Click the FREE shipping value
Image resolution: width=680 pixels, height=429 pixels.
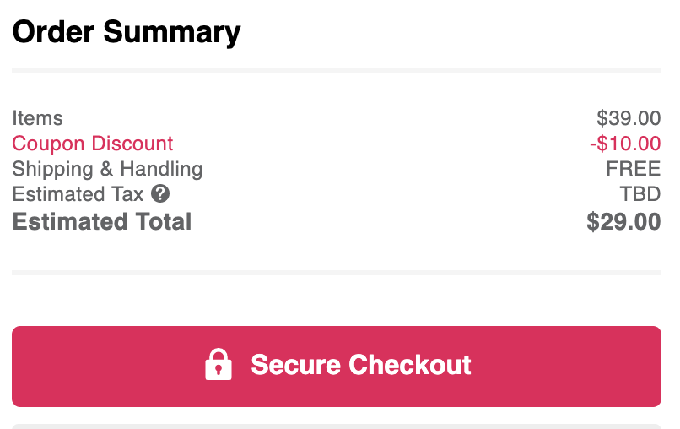633,168
